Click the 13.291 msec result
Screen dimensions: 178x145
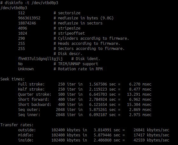coord(139,94)
